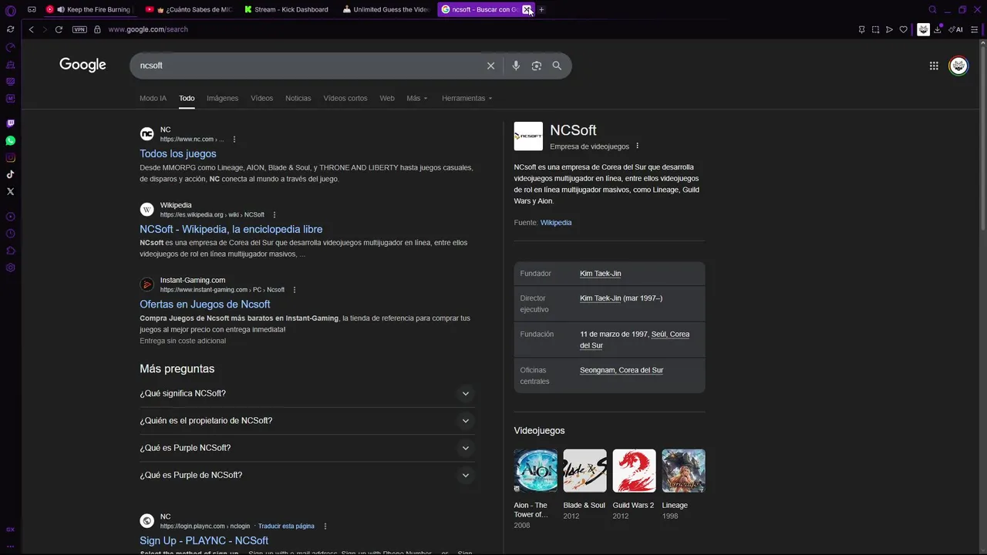Open Ofertas en Juegos de Ncsoft link

(x=205, y=304)
